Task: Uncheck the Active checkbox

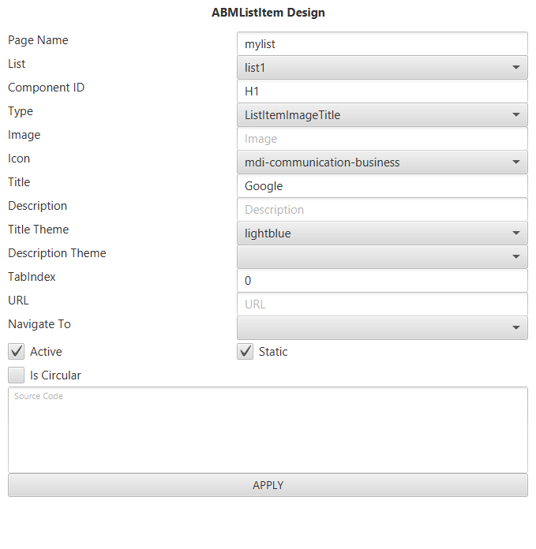Action: 17,352
